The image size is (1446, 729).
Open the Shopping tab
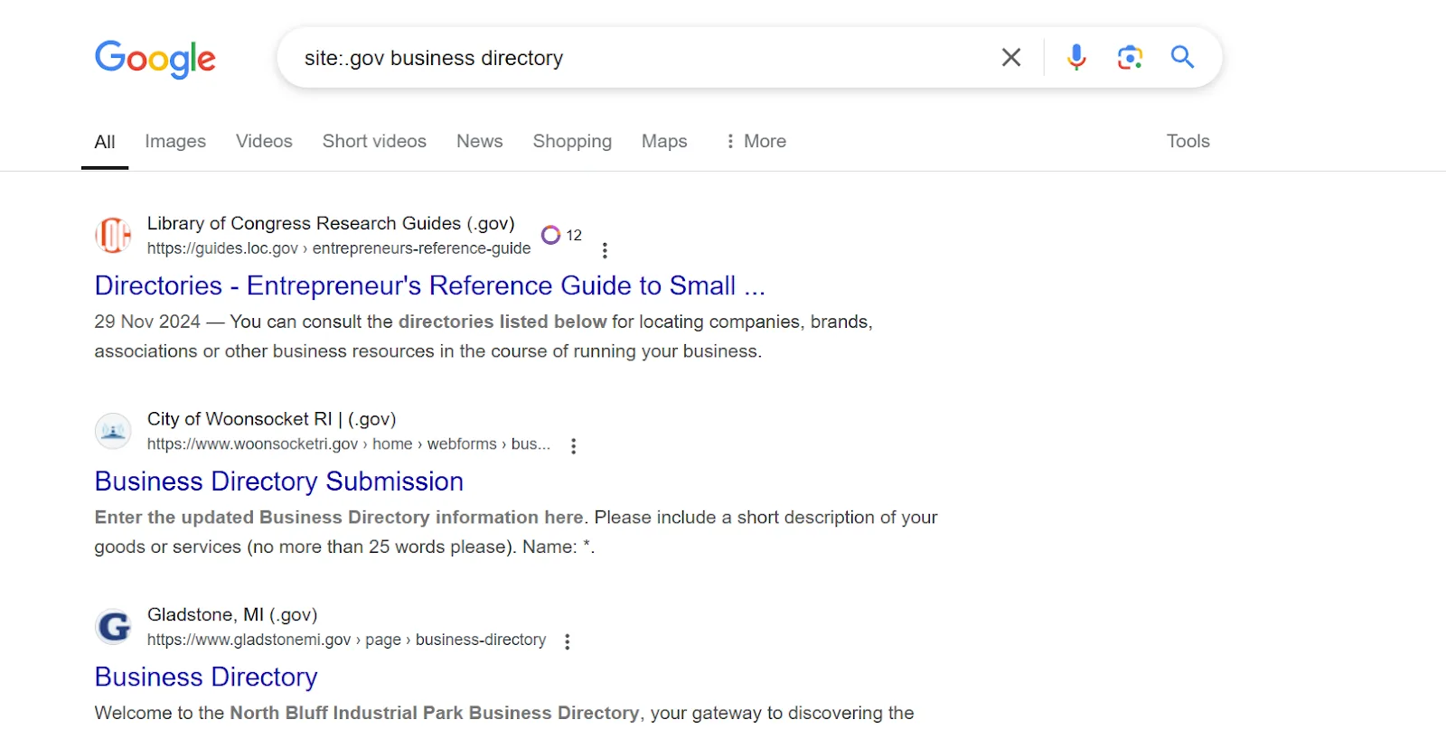click(x=572, y=141)
